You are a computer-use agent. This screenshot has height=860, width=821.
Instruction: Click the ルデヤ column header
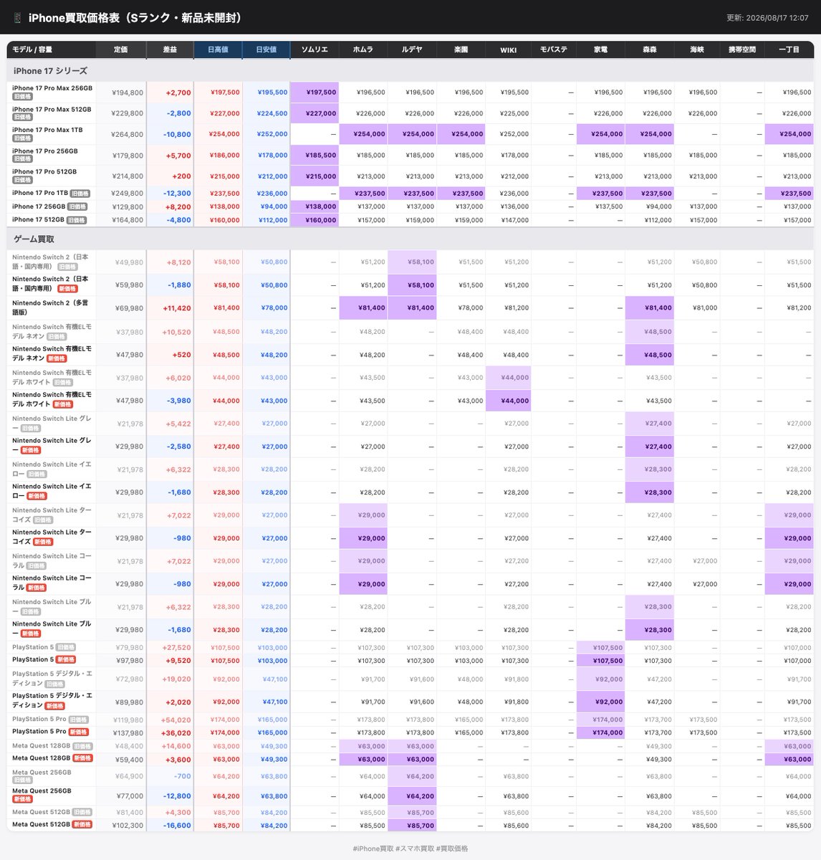[411, 49]
